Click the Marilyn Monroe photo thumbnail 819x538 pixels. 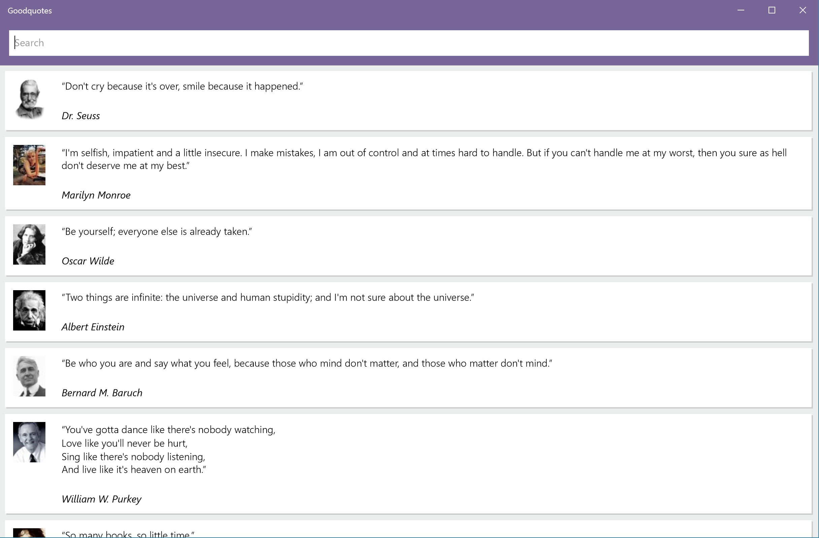pos(29,165)
